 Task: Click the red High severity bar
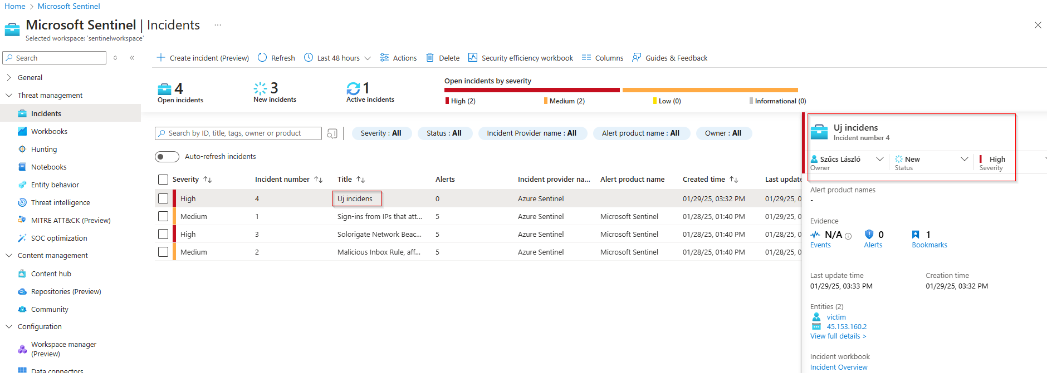coord(531,90)
